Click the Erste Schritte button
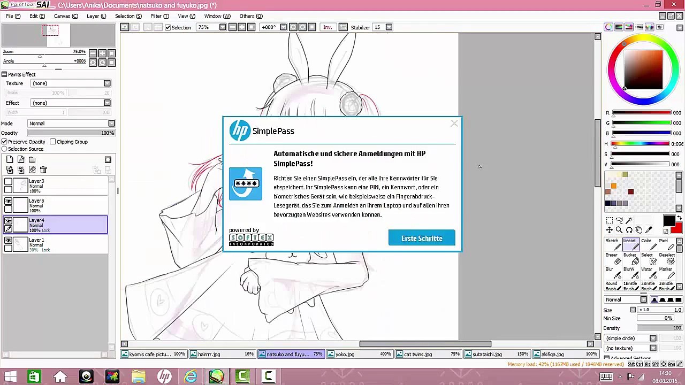The height and width of the screenshot is (385, 685). tap(422, 238)
